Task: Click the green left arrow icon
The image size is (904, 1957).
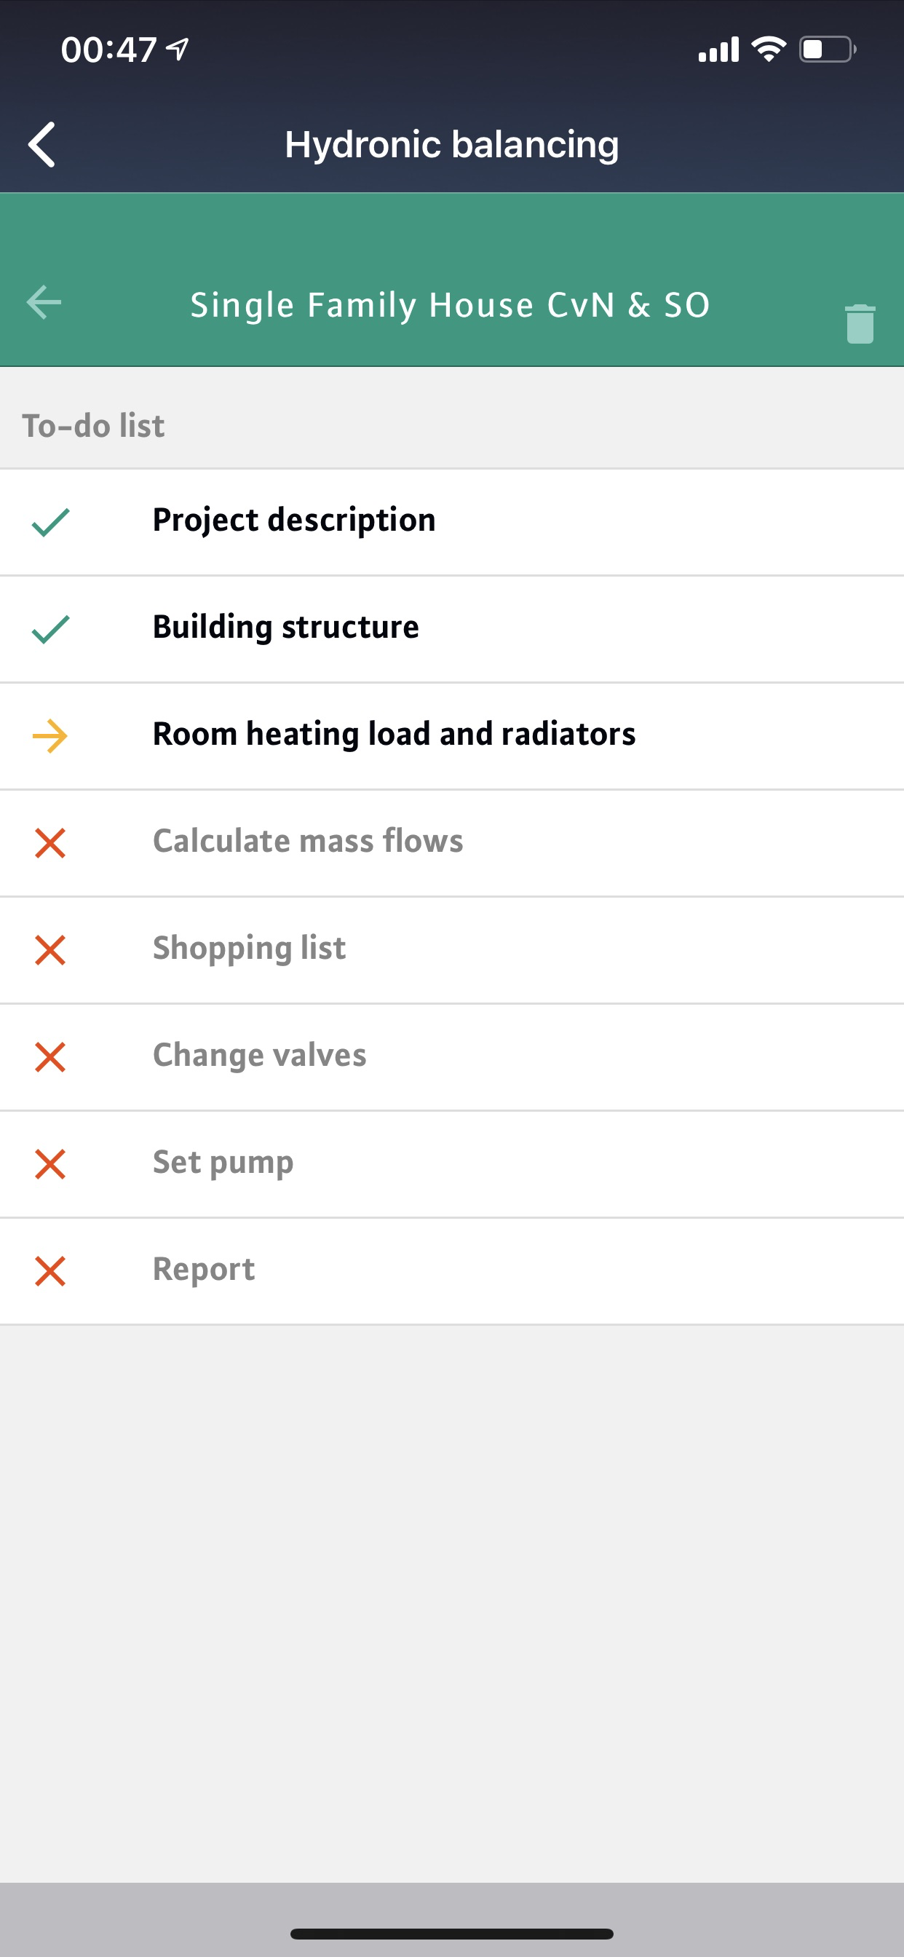Action: pyautogui.click(x=44, y=302)
